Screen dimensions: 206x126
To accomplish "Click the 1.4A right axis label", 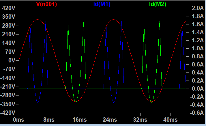I will tap(198, 32).
